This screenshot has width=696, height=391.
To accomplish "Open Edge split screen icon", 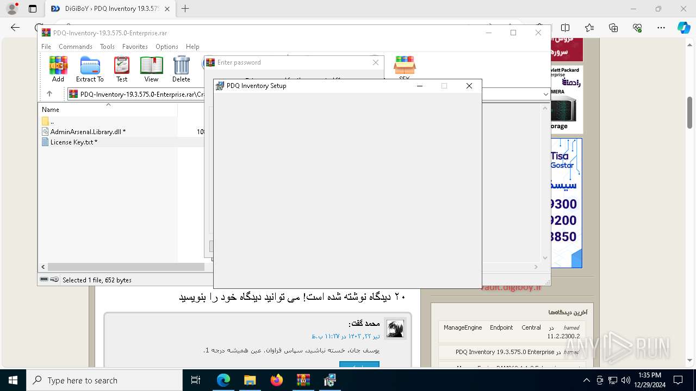I will click(565, 28).
